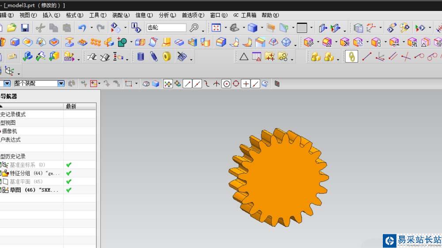Toggle Arc Center snap option
The image size is (442, 248).
tap(226, 84)
